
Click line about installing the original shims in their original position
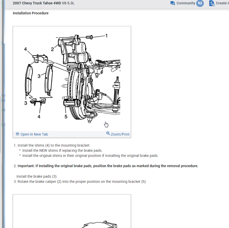pyautogui.click(x=90, y=156)
